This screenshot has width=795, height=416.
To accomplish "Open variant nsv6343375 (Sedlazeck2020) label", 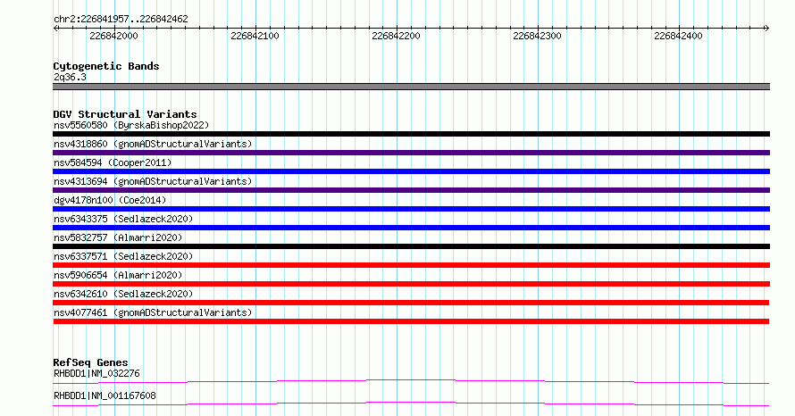I will pyautogui.click(x=123, y=219).
